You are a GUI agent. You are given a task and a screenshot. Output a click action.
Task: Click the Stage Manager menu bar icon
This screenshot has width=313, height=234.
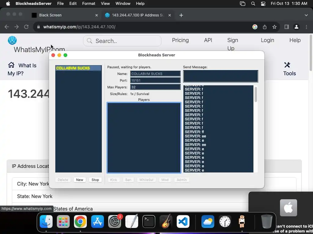(242, 4)
